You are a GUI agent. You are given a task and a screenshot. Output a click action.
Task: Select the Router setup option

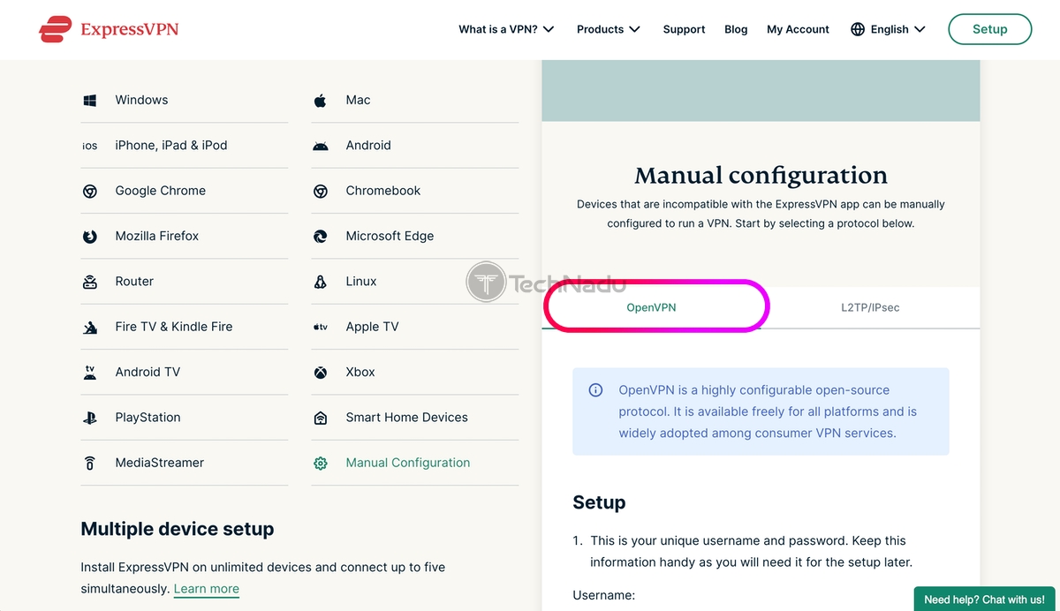coord(184,282)
